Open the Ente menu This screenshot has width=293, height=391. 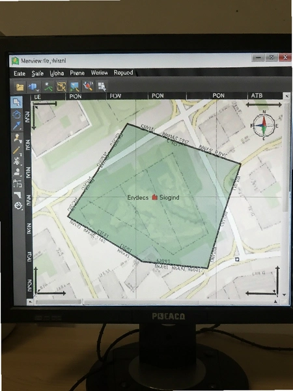tap(20, 73)
